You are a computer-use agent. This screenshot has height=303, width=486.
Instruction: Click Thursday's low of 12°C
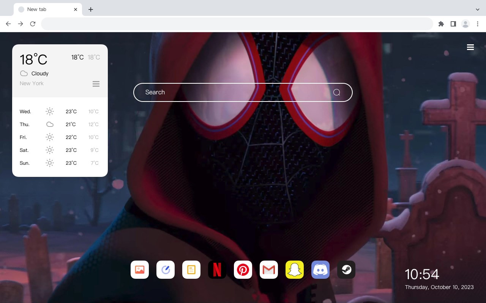tap(93, 124)
